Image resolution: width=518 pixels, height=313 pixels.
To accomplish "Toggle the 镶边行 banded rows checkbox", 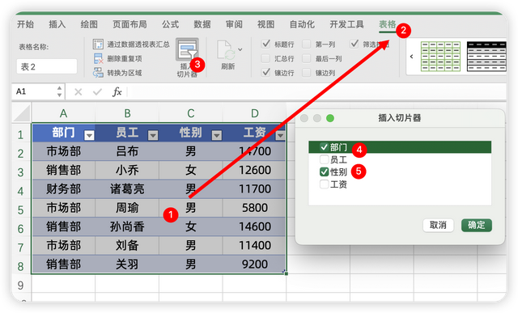I will (x=265, y=73).
